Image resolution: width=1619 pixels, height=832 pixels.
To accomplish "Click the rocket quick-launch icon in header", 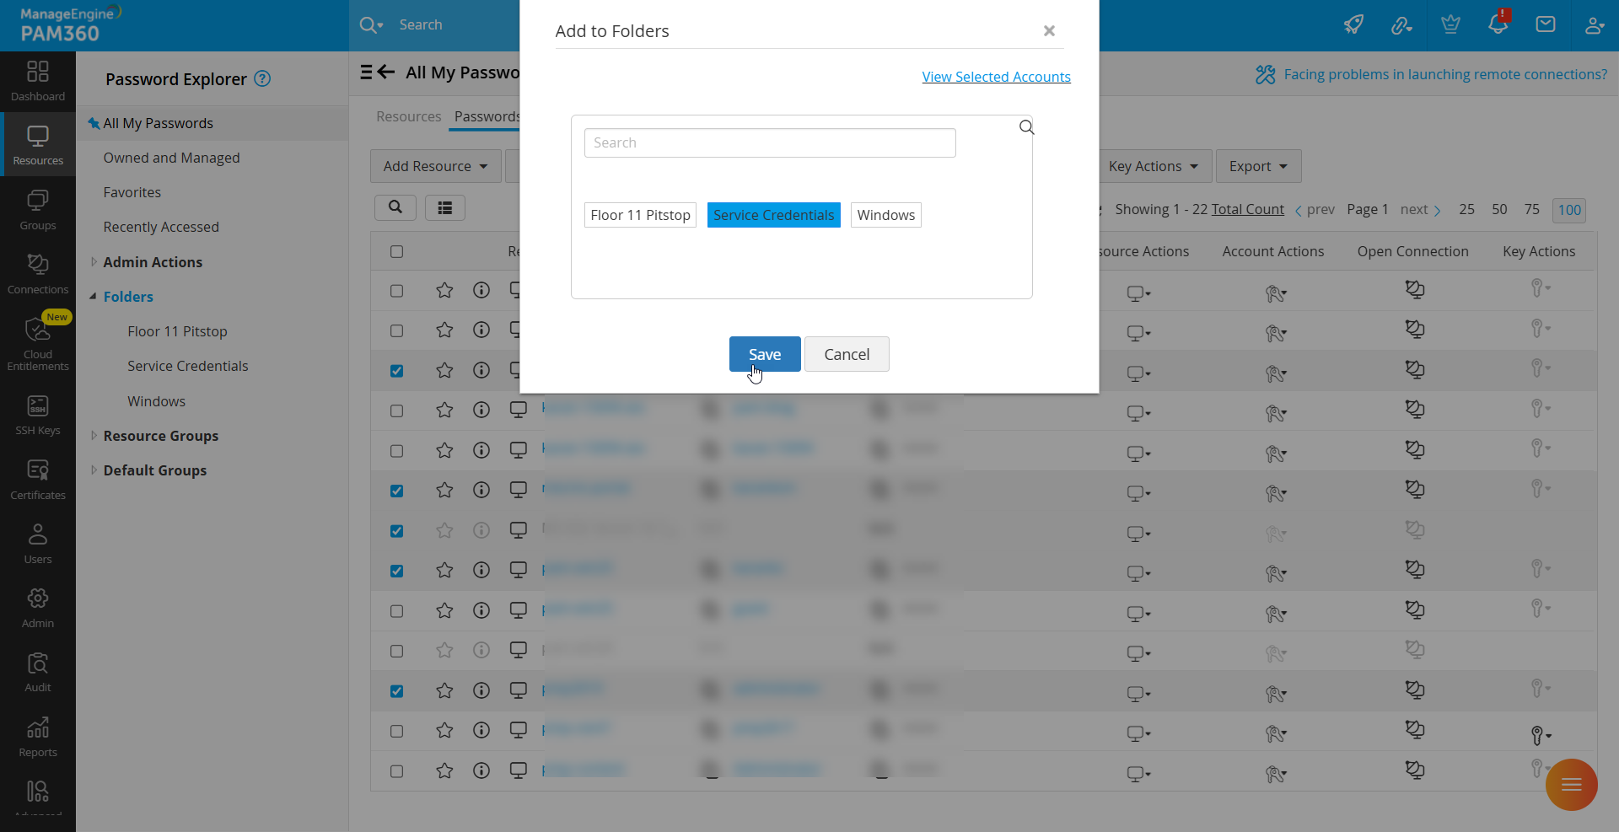I will coord(1353,24).
